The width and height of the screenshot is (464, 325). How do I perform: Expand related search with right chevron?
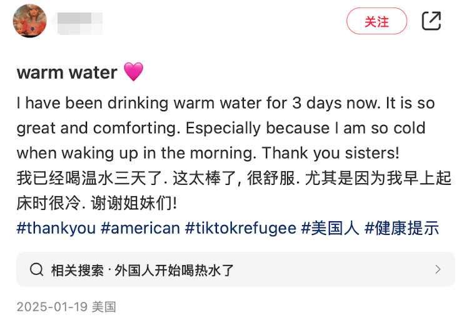438,269
